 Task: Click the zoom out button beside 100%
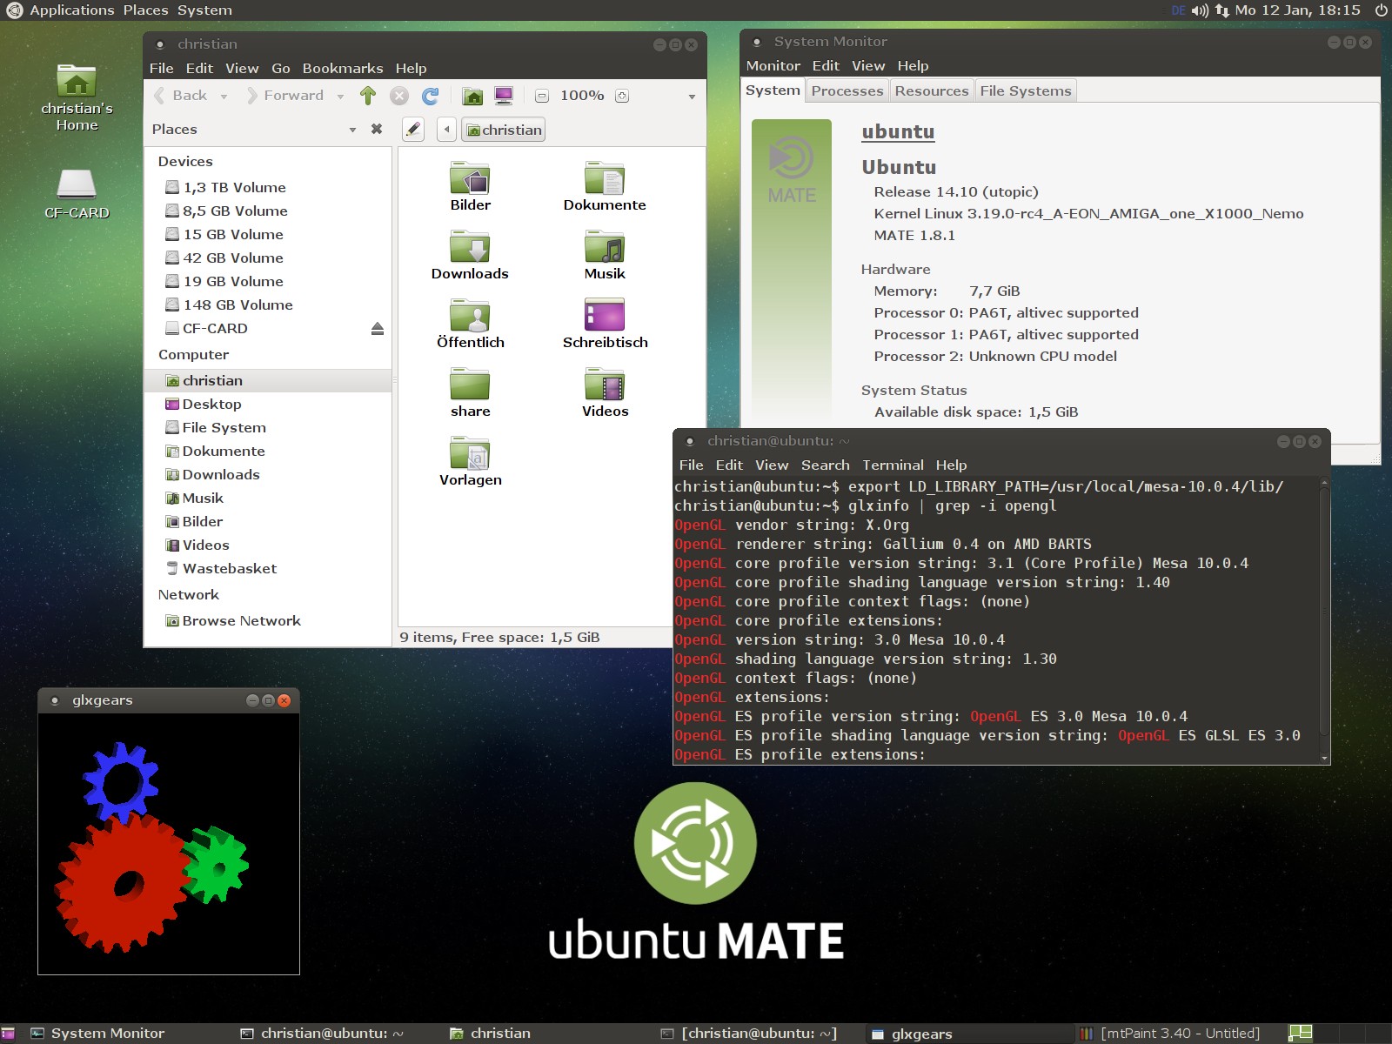(x=542, y=96)
